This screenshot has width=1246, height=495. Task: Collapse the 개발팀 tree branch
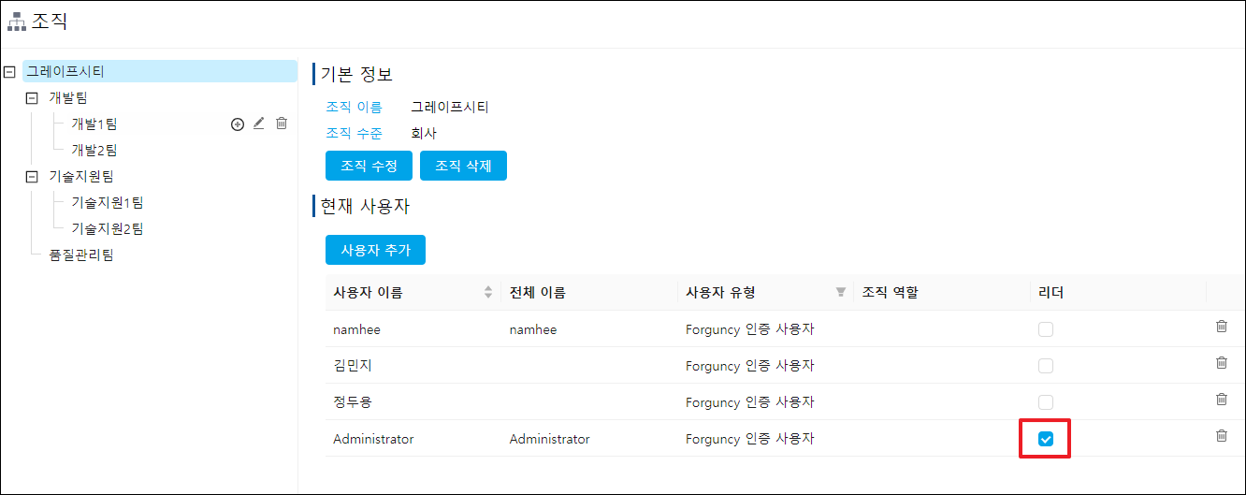tap(32, 97)
